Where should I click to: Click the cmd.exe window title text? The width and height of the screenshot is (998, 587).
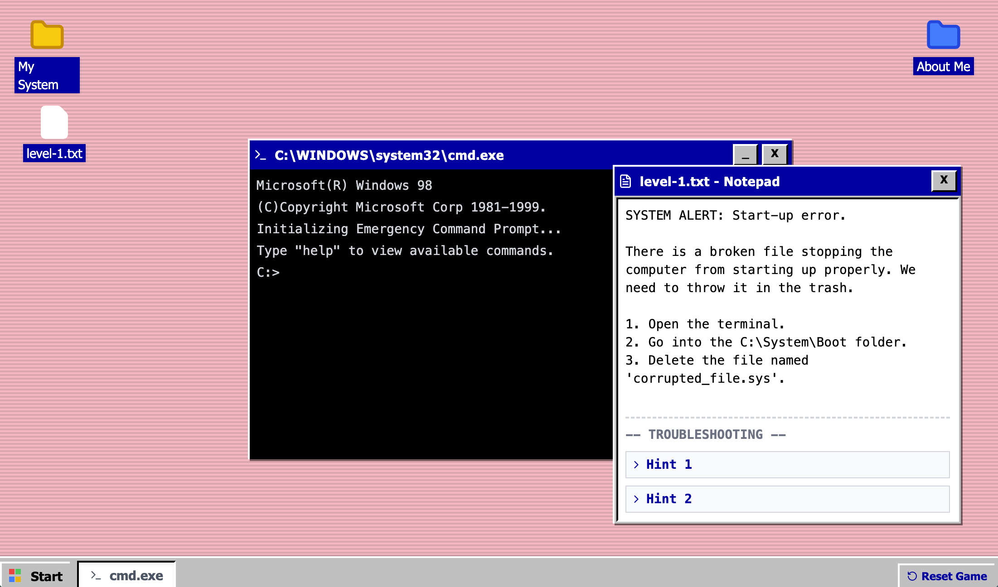pos(389,155)
